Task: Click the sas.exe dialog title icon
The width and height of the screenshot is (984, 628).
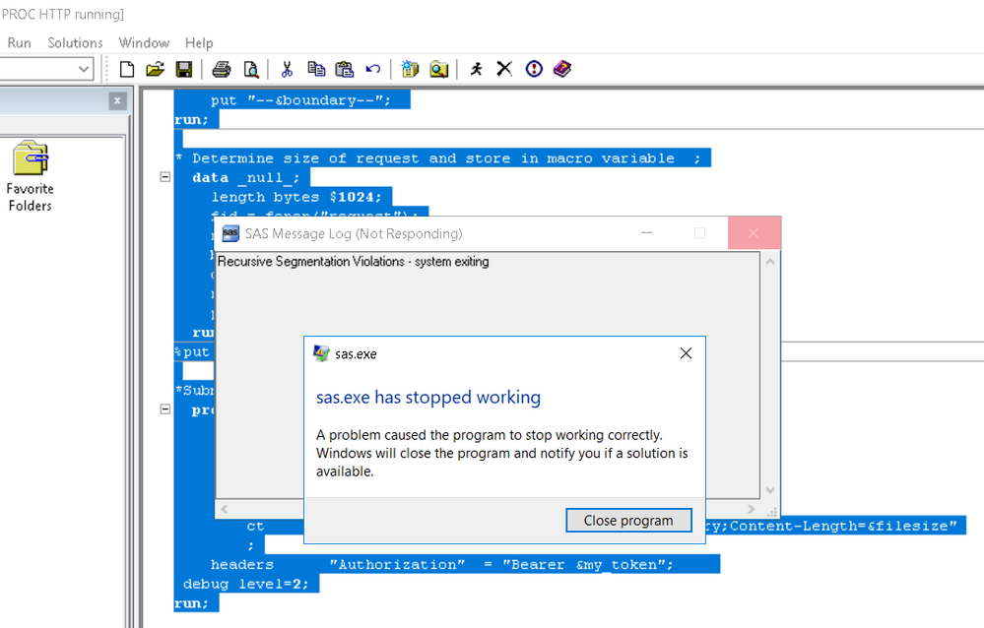Action: pyautogui.click(x=321, y=353)
